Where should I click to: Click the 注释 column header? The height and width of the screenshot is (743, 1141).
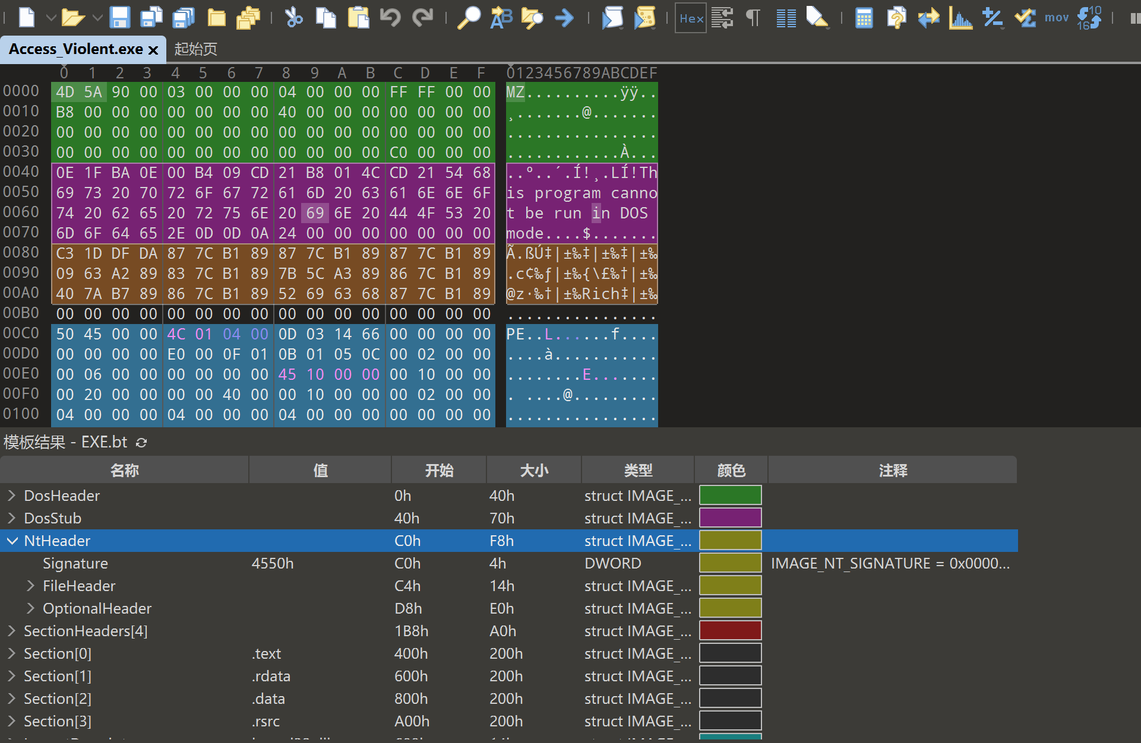[893, 470]
